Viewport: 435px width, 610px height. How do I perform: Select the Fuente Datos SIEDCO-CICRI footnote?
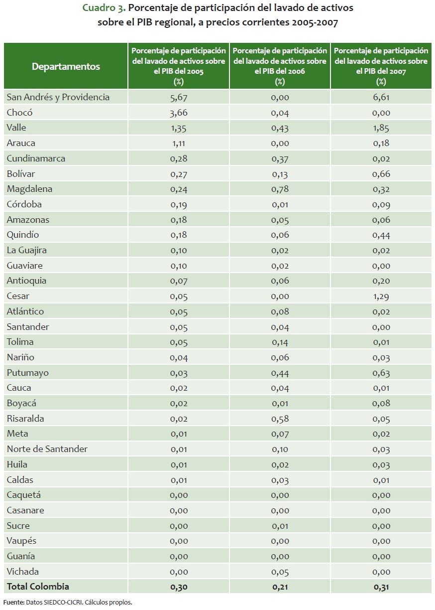(x=68, y=602)
